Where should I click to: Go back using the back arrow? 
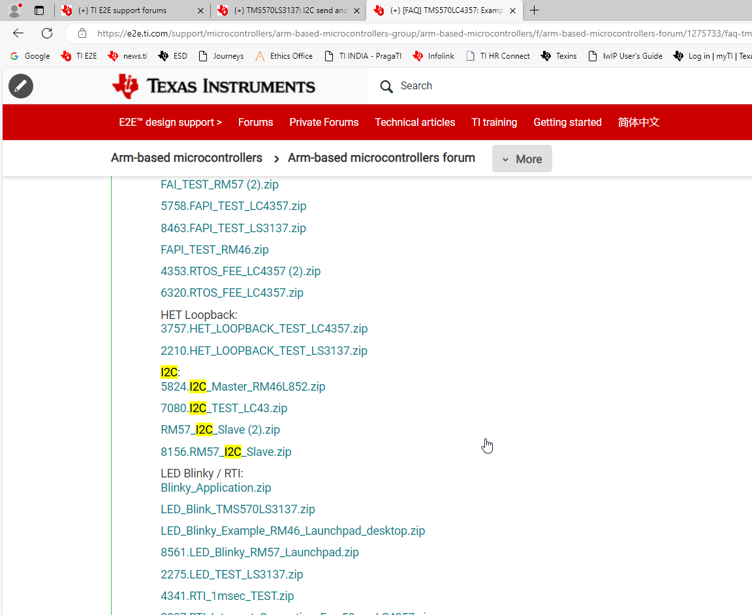(x=18, y=33)
